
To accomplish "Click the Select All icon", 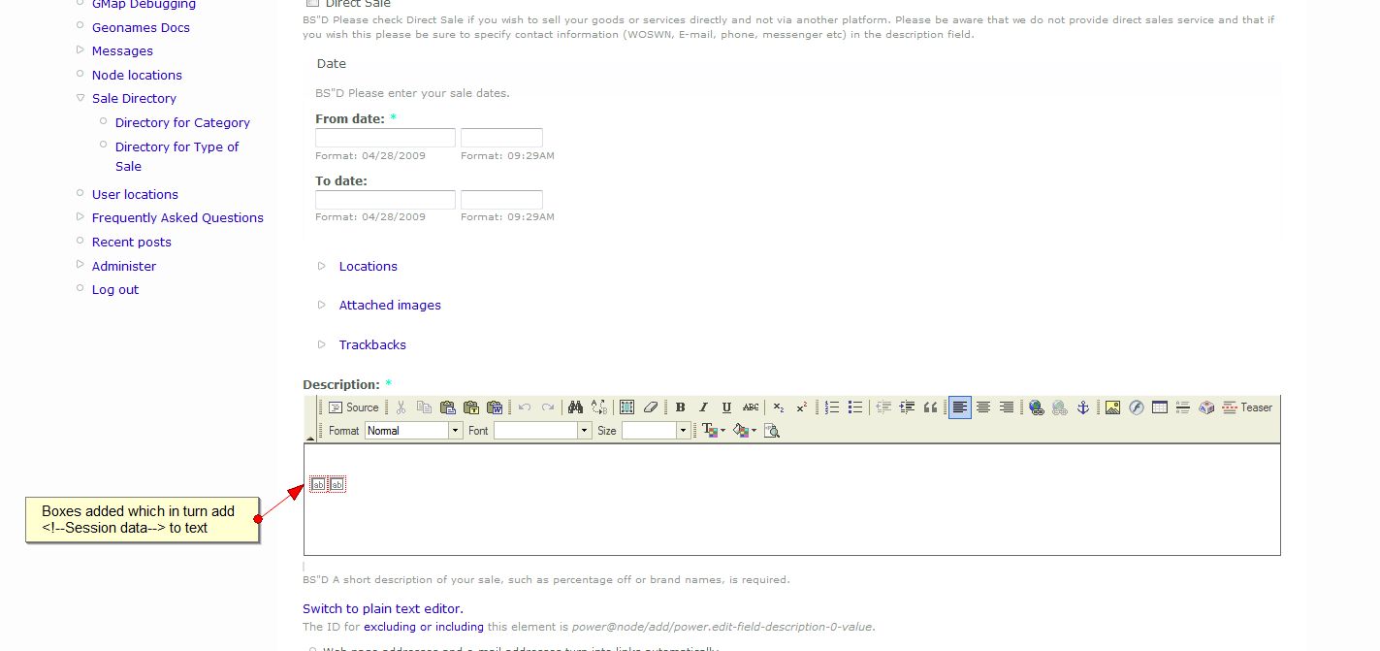I will [626, 407].
